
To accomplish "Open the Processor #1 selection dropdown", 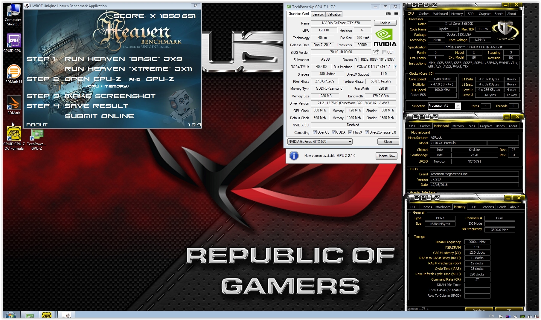I will click(444, 106).
